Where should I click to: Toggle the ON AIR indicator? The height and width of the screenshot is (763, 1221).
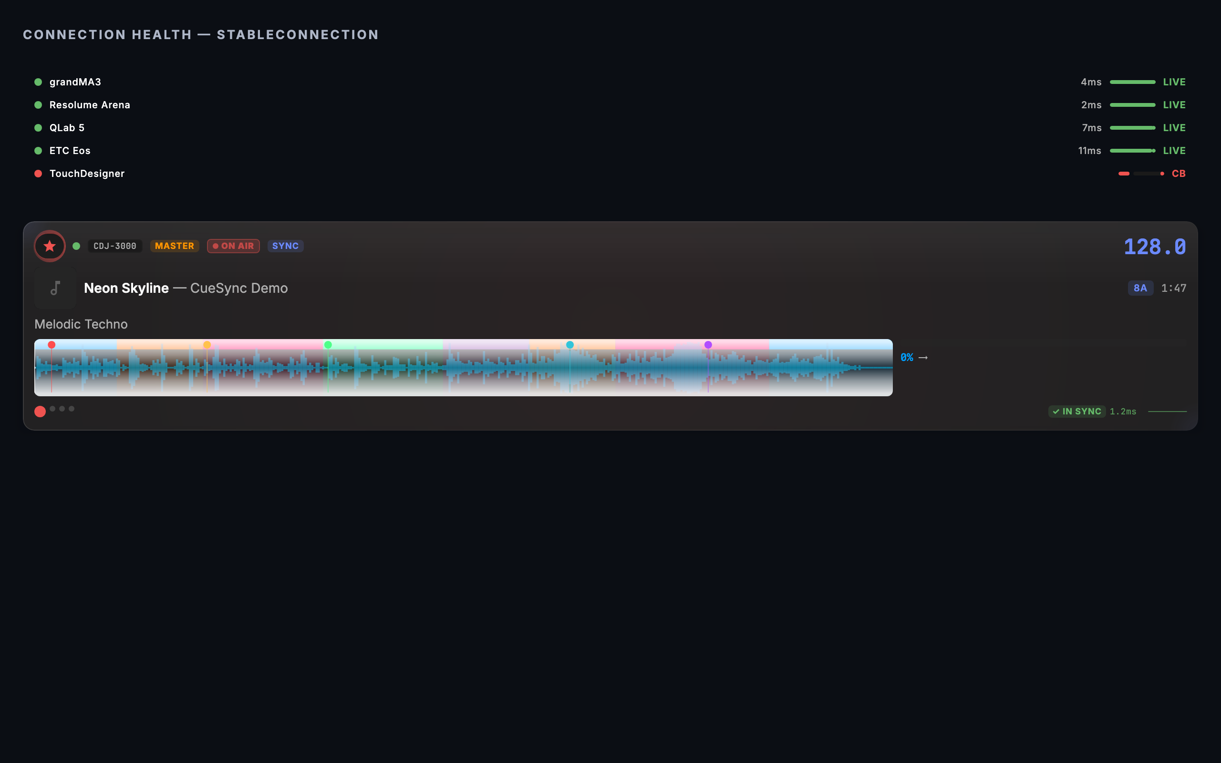tap(233, 246)
